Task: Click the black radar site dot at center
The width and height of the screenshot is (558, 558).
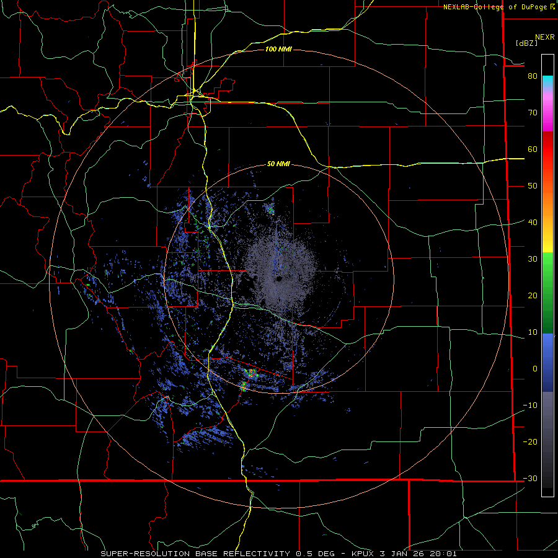Action: click(x=278, y=279)
